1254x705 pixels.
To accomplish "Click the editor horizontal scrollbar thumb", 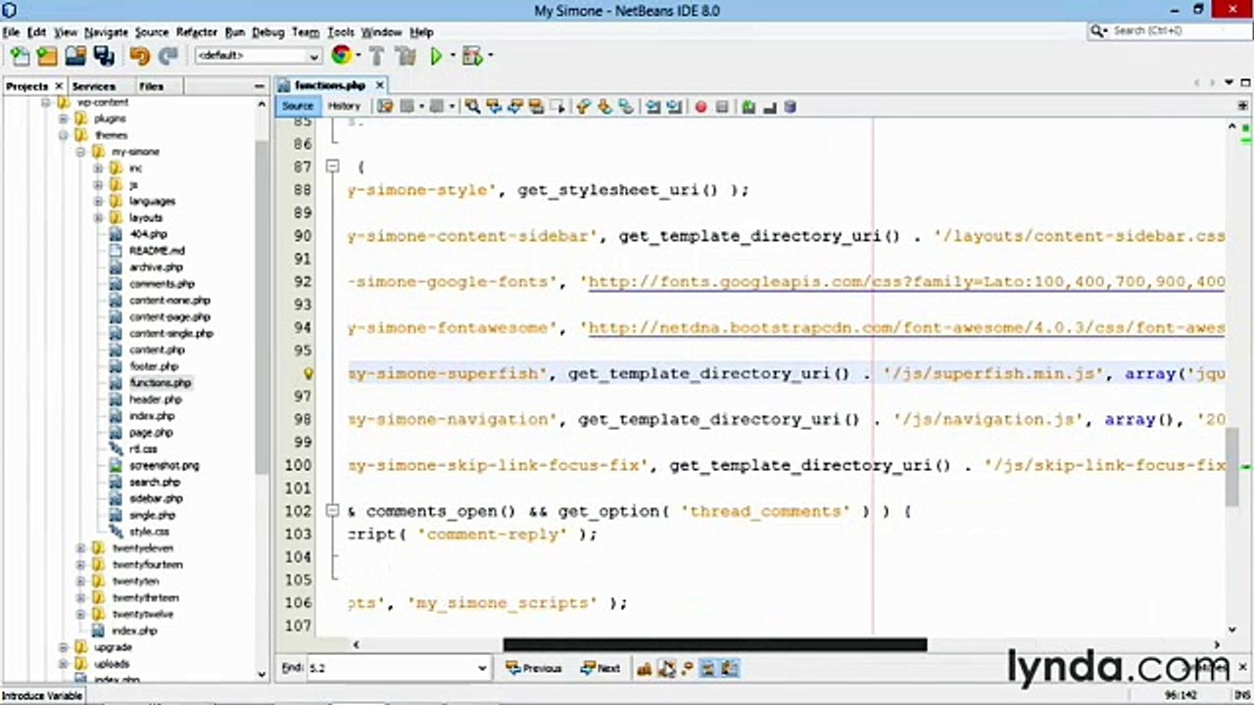I will (x=715, y=644).
